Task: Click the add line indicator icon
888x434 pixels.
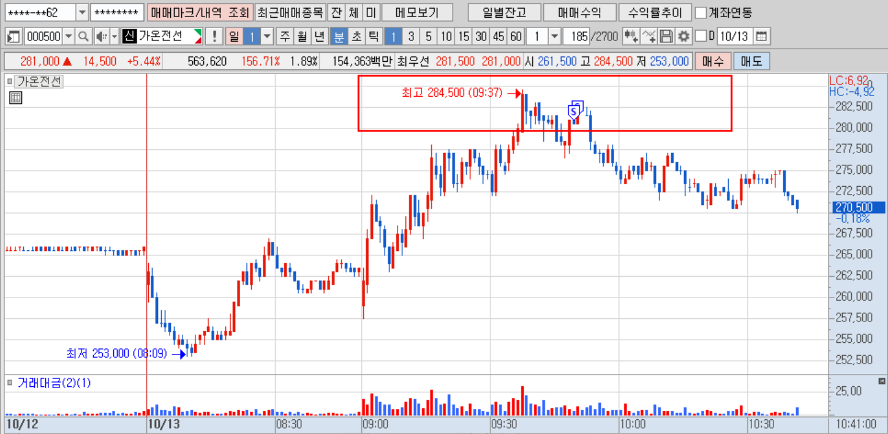Action: pyautogui.click(x=649, y=37)
